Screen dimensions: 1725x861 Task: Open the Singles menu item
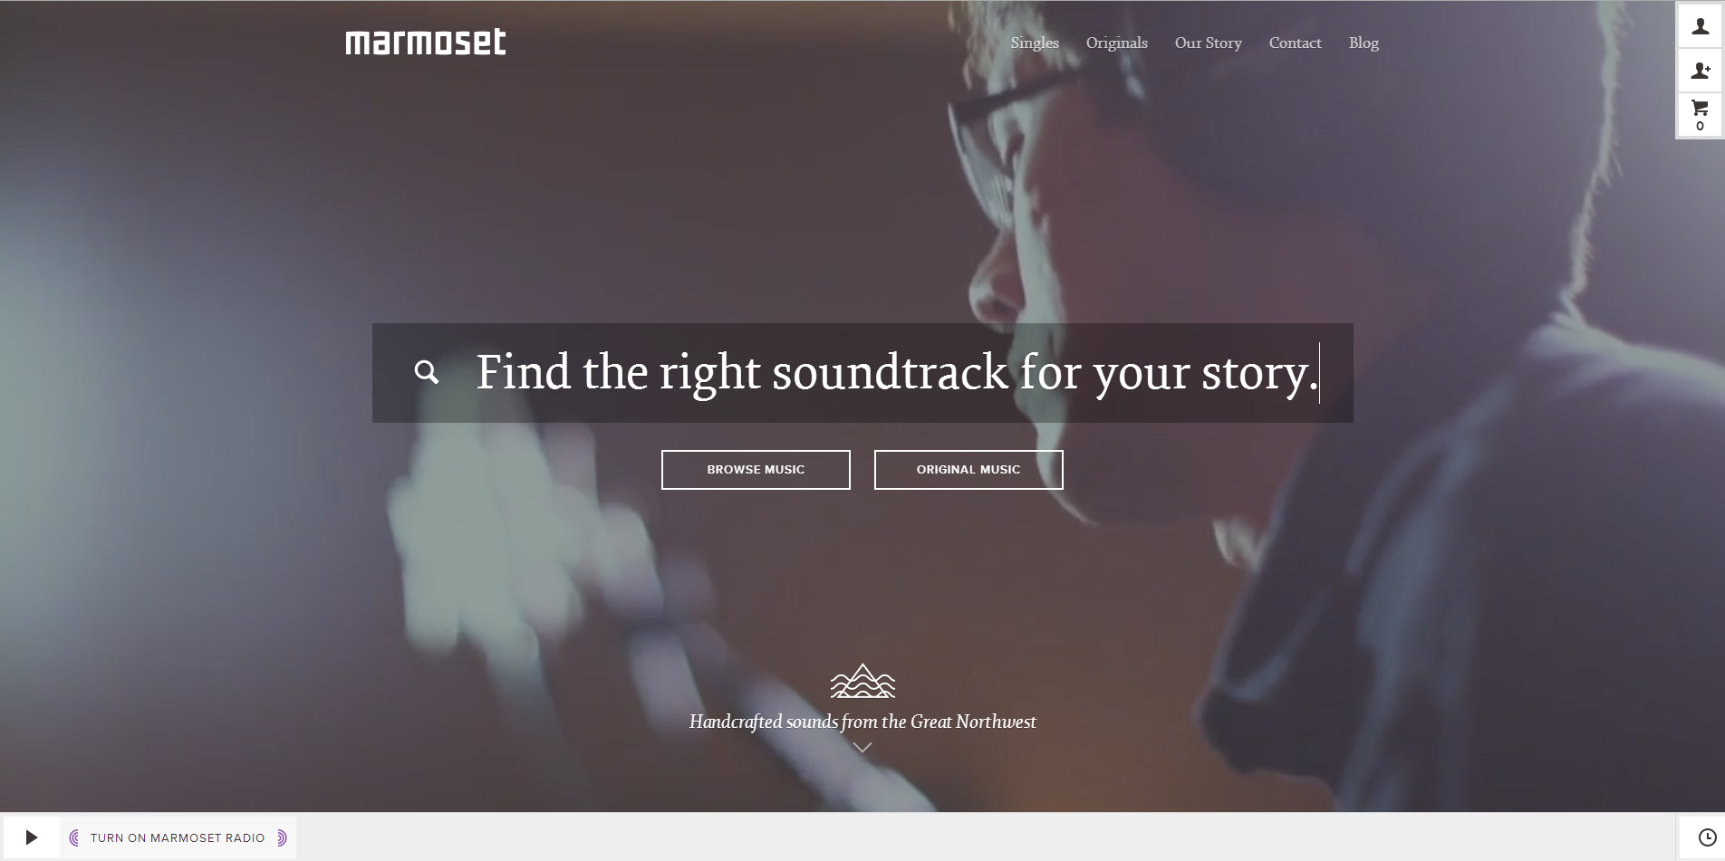click(1035, 43)
